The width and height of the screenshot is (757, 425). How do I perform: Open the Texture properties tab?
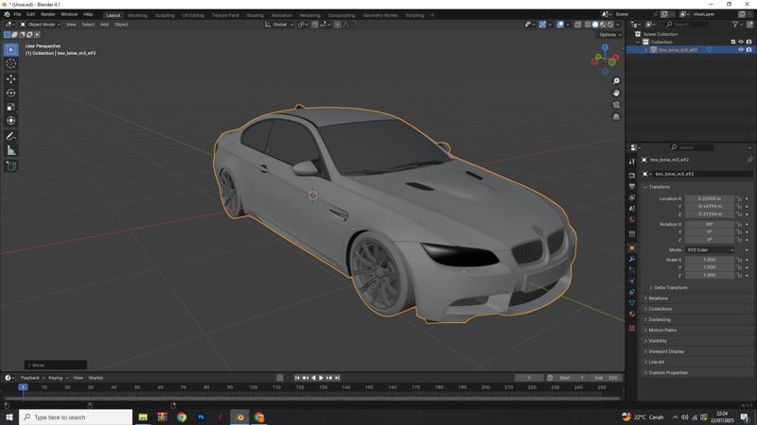click(632, 328)
